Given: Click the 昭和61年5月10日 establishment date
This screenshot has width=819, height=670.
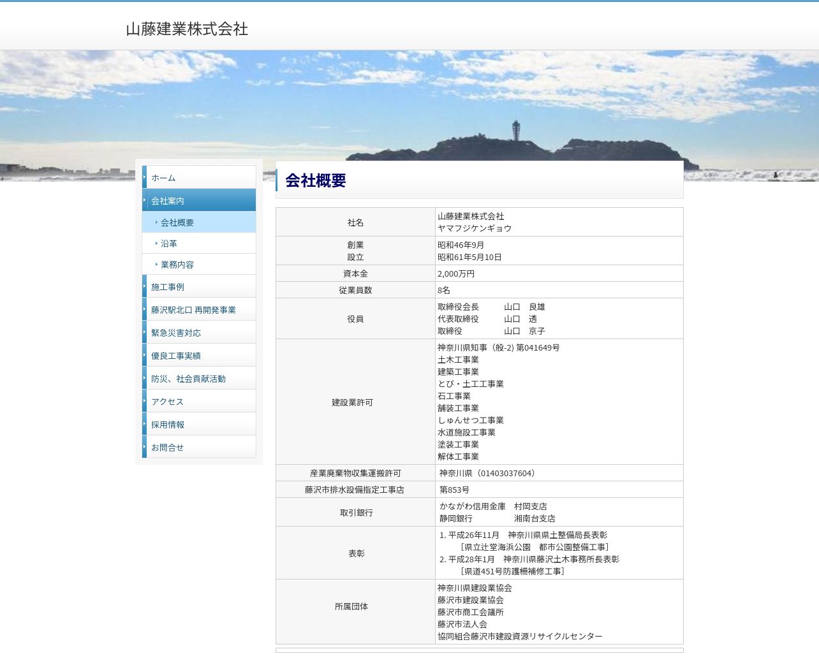Looking at the screenshot, I should point(469,258).
